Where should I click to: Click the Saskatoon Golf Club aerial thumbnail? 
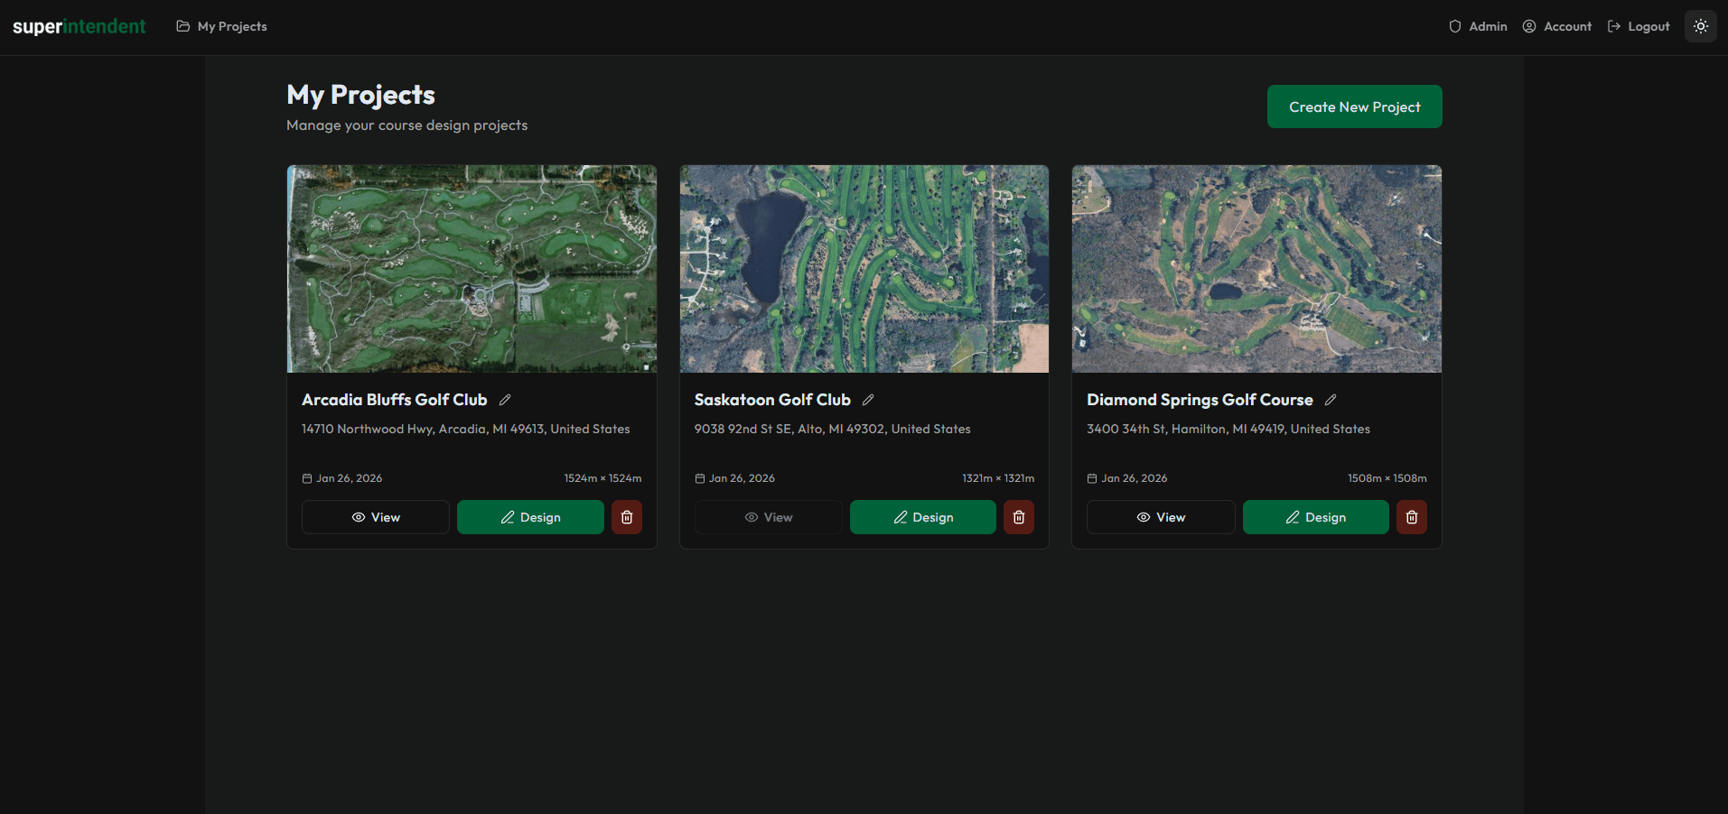tap(864, 269)
